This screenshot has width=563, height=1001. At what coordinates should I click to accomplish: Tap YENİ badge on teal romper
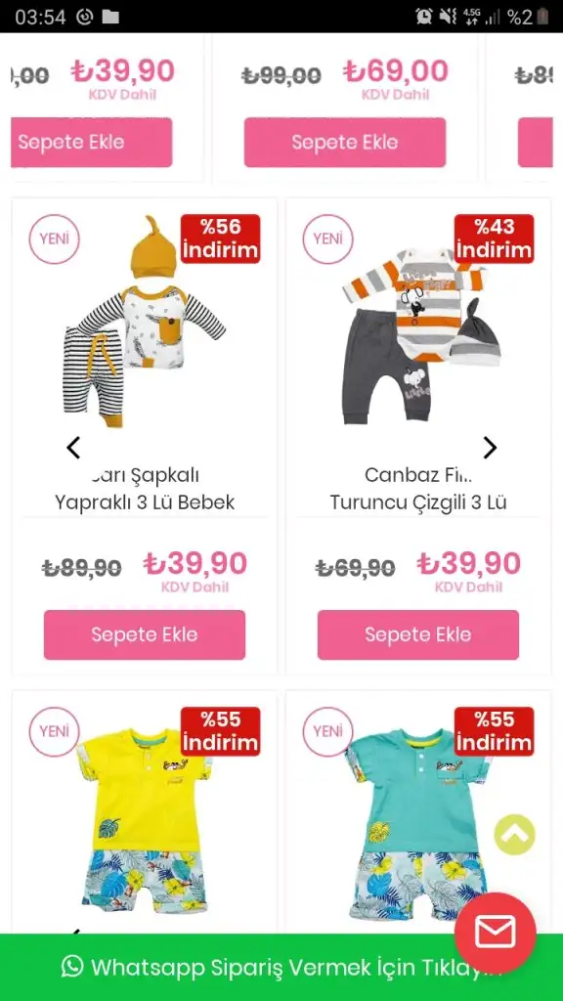tap(328, 731)
